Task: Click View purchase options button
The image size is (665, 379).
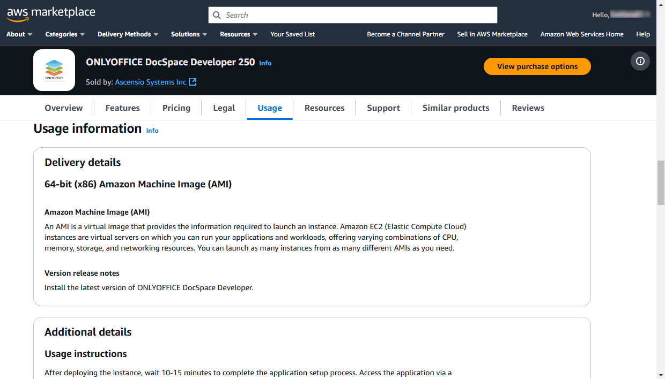Action: [x=537, y=66]
